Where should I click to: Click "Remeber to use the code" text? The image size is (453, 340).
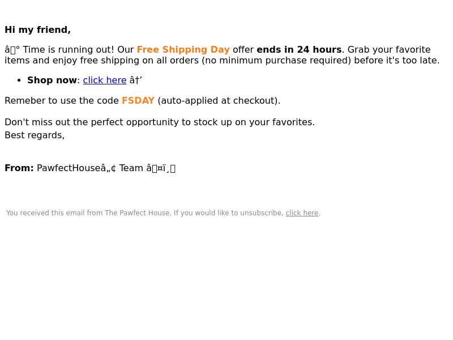coord(62,101)
